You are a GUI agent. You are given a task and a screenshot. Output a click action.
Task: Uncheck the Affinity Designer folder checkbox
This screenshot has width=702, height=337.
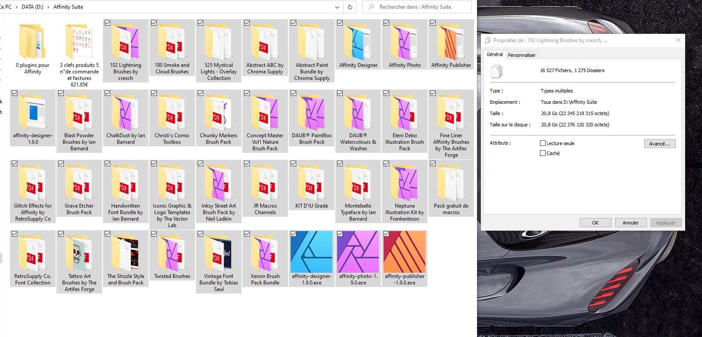[340, 23]
